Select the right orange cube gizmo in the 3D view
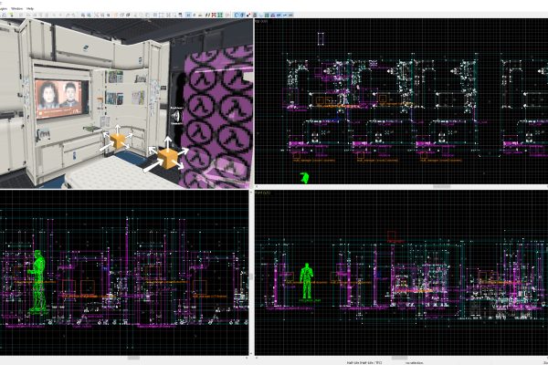Viewport: 548px width, 365px height. [167, 158]
